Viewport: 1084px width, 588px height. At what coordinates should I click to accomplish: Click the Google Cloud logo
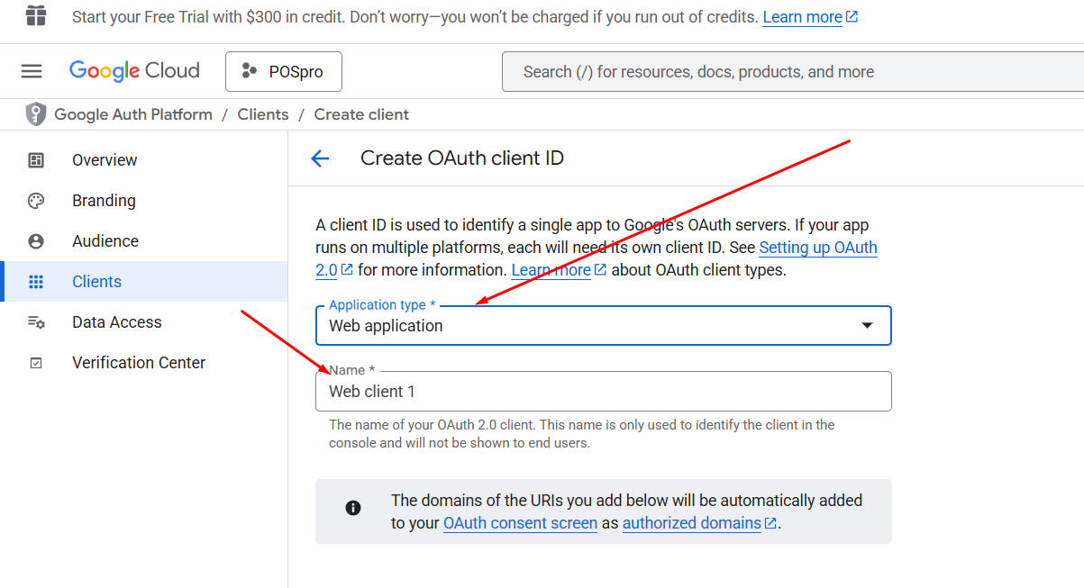point(134,71)
